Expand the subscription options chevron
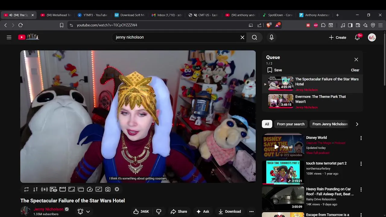This screenshot has width=386, height=217. tap(88, 212)
